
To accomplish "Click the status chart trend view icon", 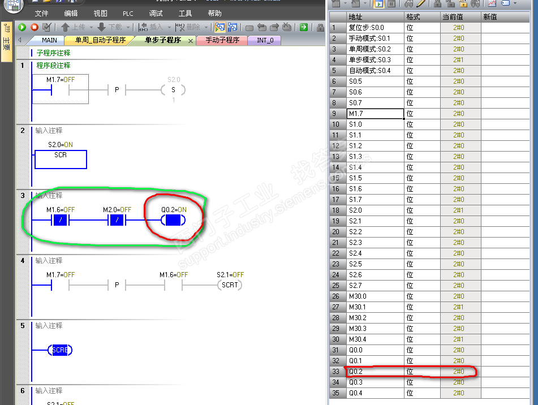I will tap(492, 3).
